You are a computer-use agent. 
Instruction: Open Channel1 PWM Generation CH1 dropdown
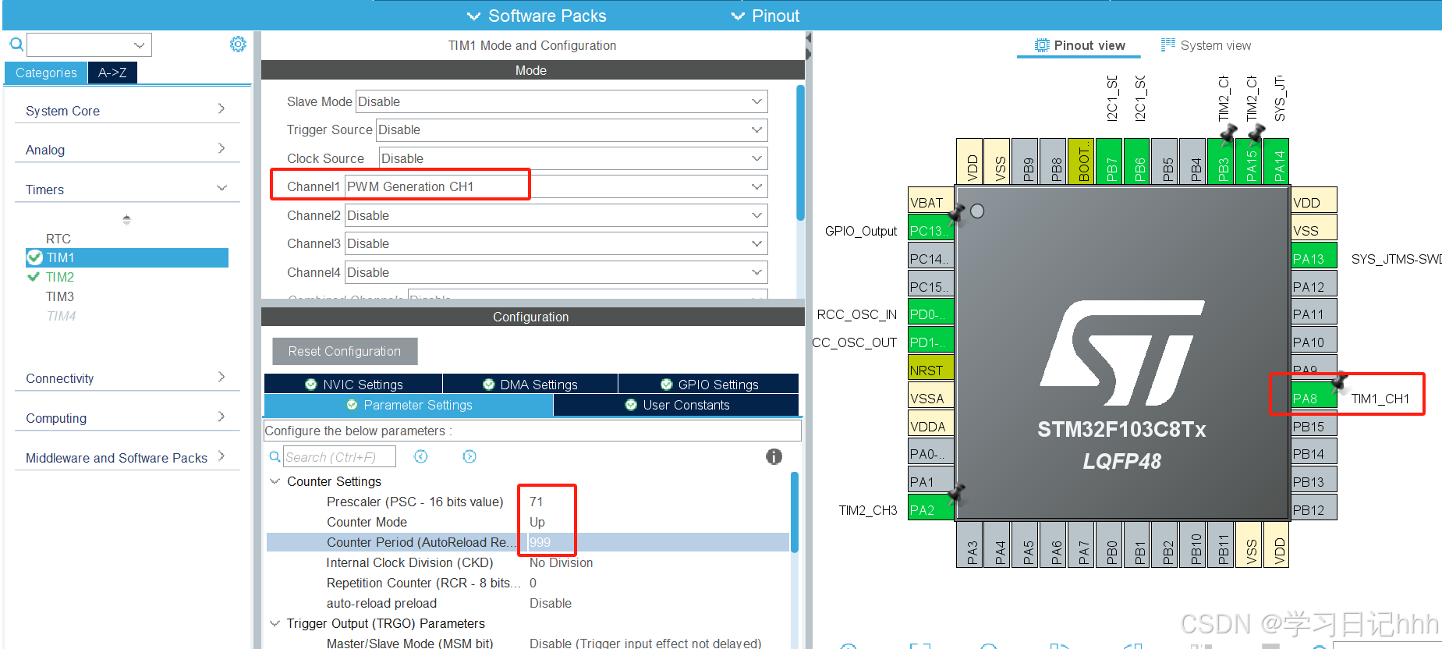556,186
